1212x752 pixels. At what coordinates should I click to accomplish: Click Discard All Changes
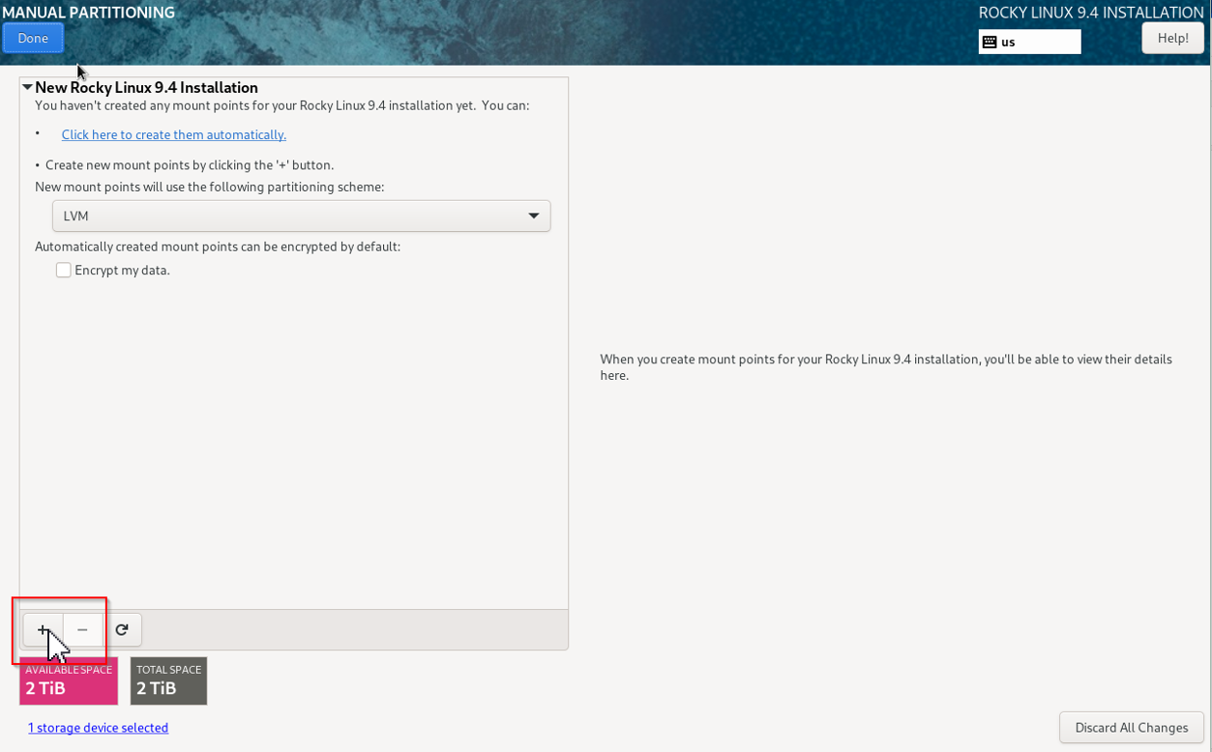[1131, 728]
